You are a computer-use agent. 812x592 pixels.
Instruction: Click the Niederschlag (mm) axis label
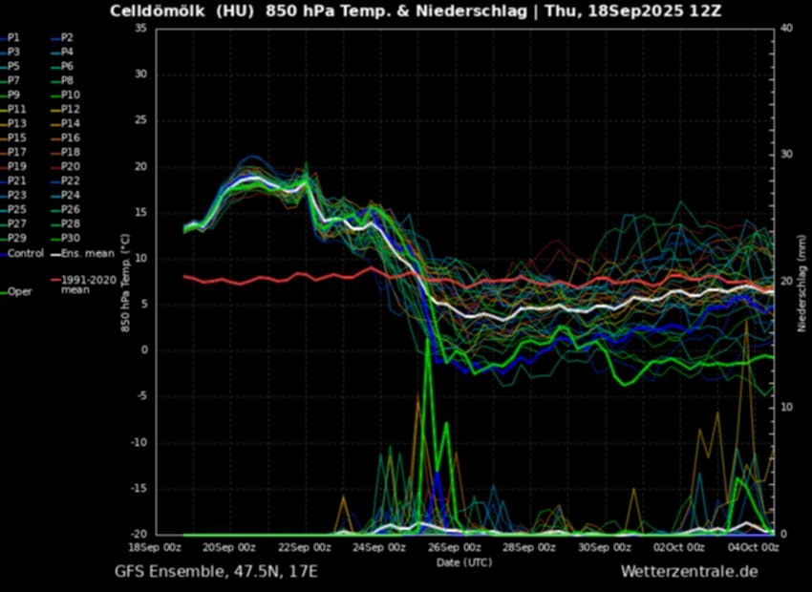802,282
